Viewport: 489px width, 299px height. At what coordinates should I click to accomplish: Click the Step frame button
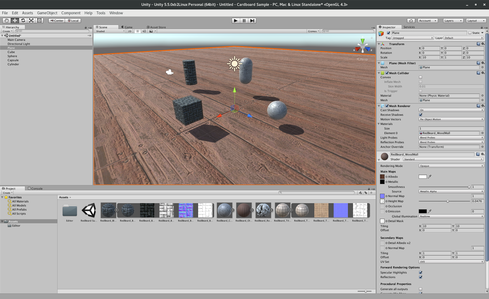pyautogui.click(x=252, y=21)
